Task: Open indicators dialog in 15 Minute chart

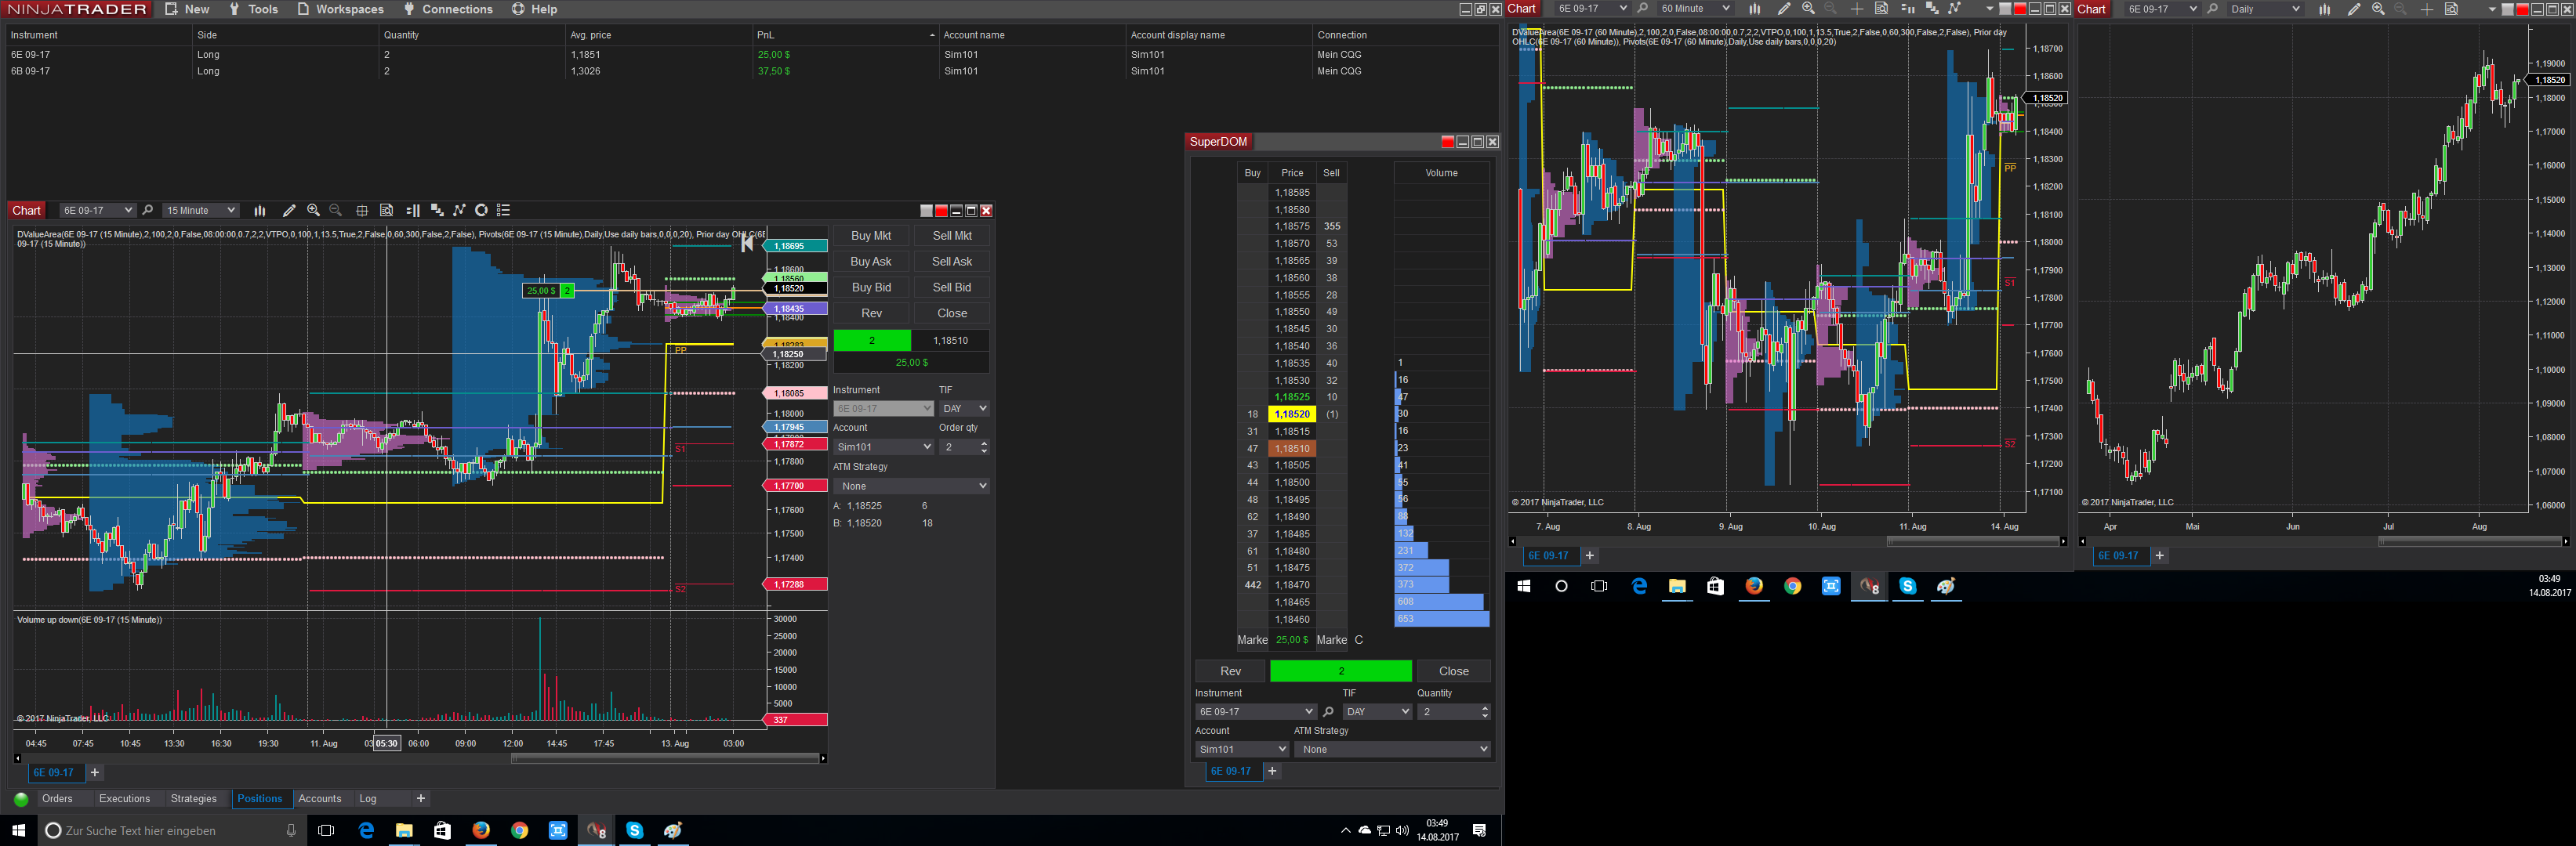Action: coord(437,211)
